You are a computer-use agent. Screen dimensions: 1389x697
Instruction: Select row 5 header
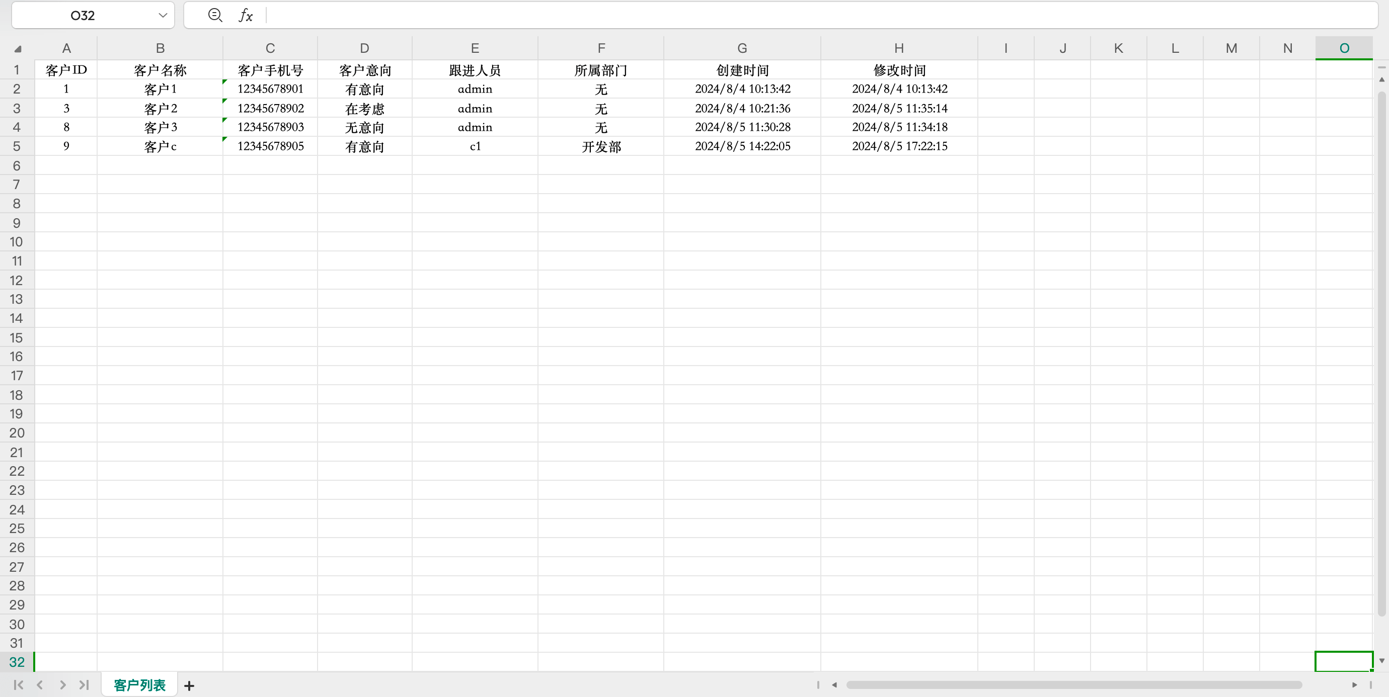click(17, 146)
